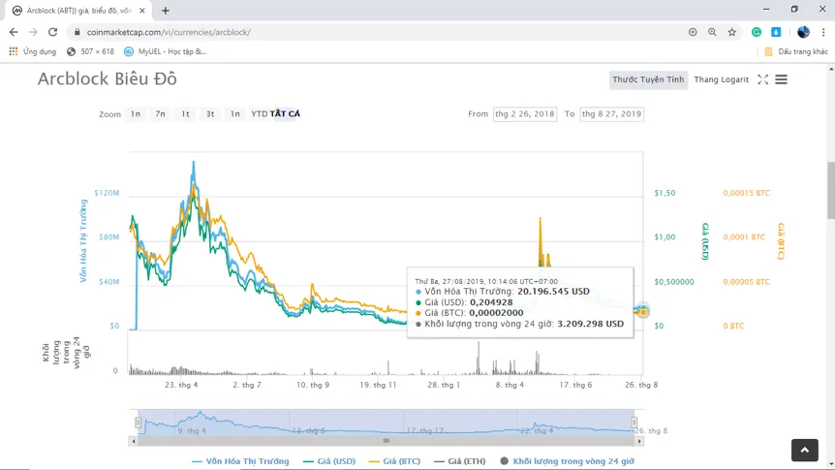Click the 17. thg 6 date label
The width and height of the screenshot is (835, 470).
pyautogui.click(x=575, y=385)
